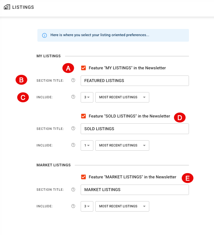This screenshot has width=214, height=235.
Task: Show help for Market Listings Section Title
Action: (73, 189)
